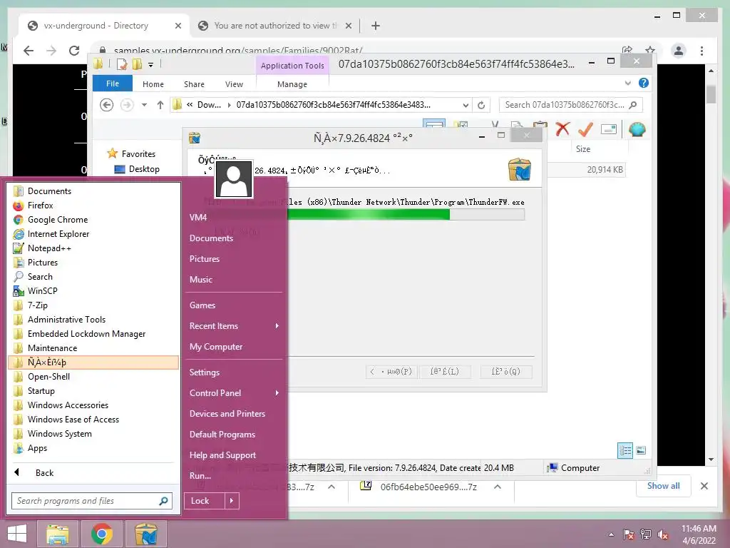
Task: Click the network tray icon
Action: click(646, 534)
